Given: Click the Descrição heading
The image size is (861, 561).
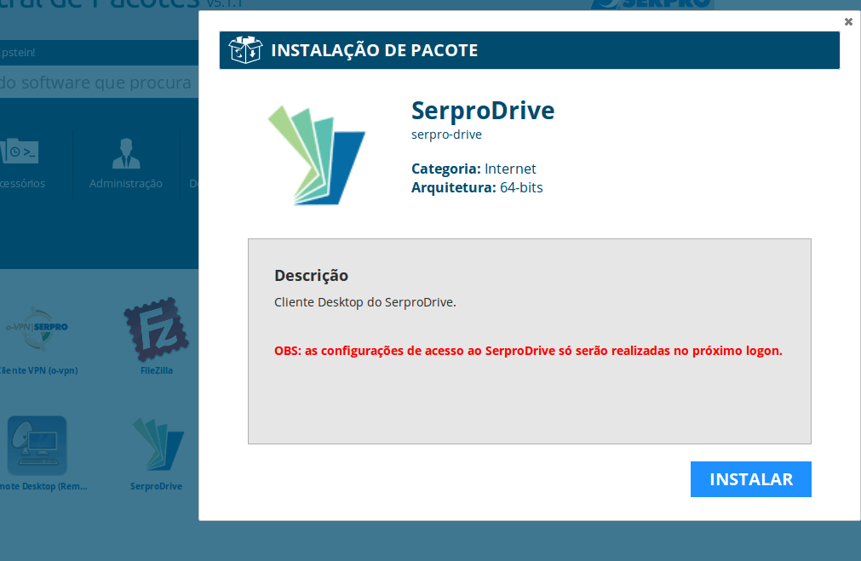Looking at the screenshot, I should 312,276.
